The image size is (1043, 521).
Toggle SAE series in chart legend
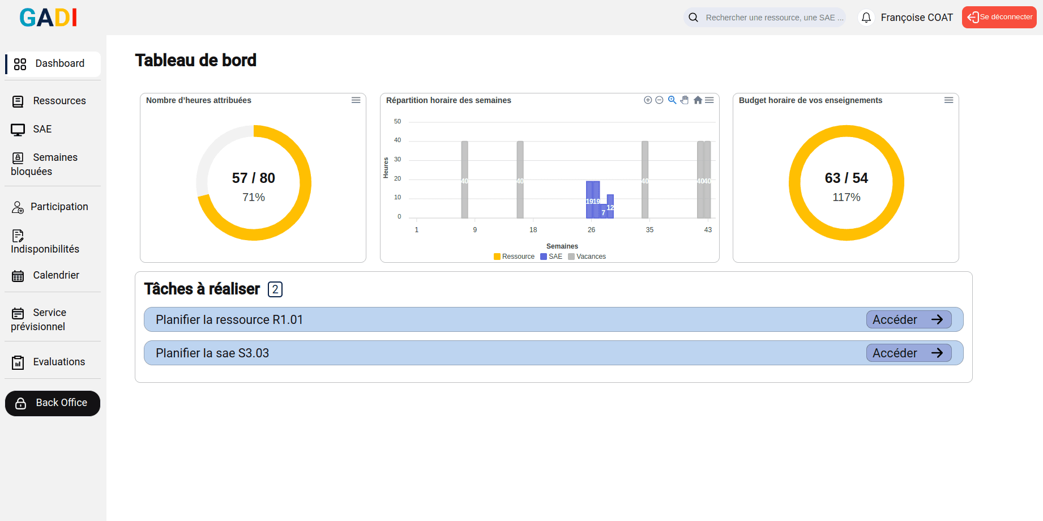tap(552, 257)
